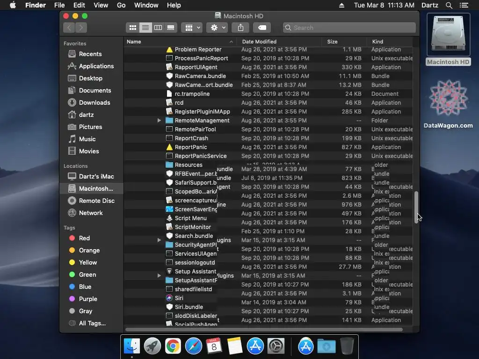
Task: Select the ReportCrash file row
Action: (268, 138)
